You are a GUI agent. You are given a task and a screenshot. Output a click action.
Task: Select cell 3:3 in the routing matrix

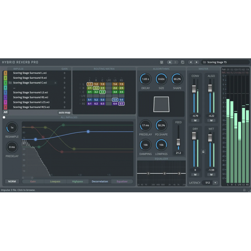[103, 92]
